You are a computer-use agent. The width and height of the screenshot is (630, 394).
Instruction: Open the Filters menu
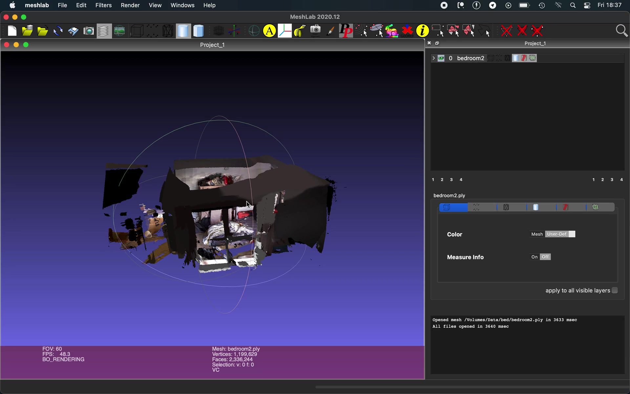click(103, 5)
